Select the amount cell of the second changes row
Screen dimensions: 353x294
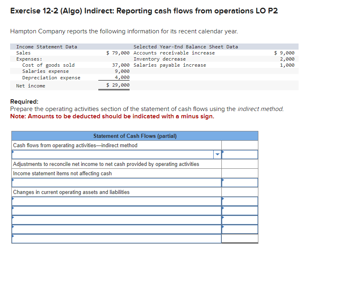click(239, 211)
